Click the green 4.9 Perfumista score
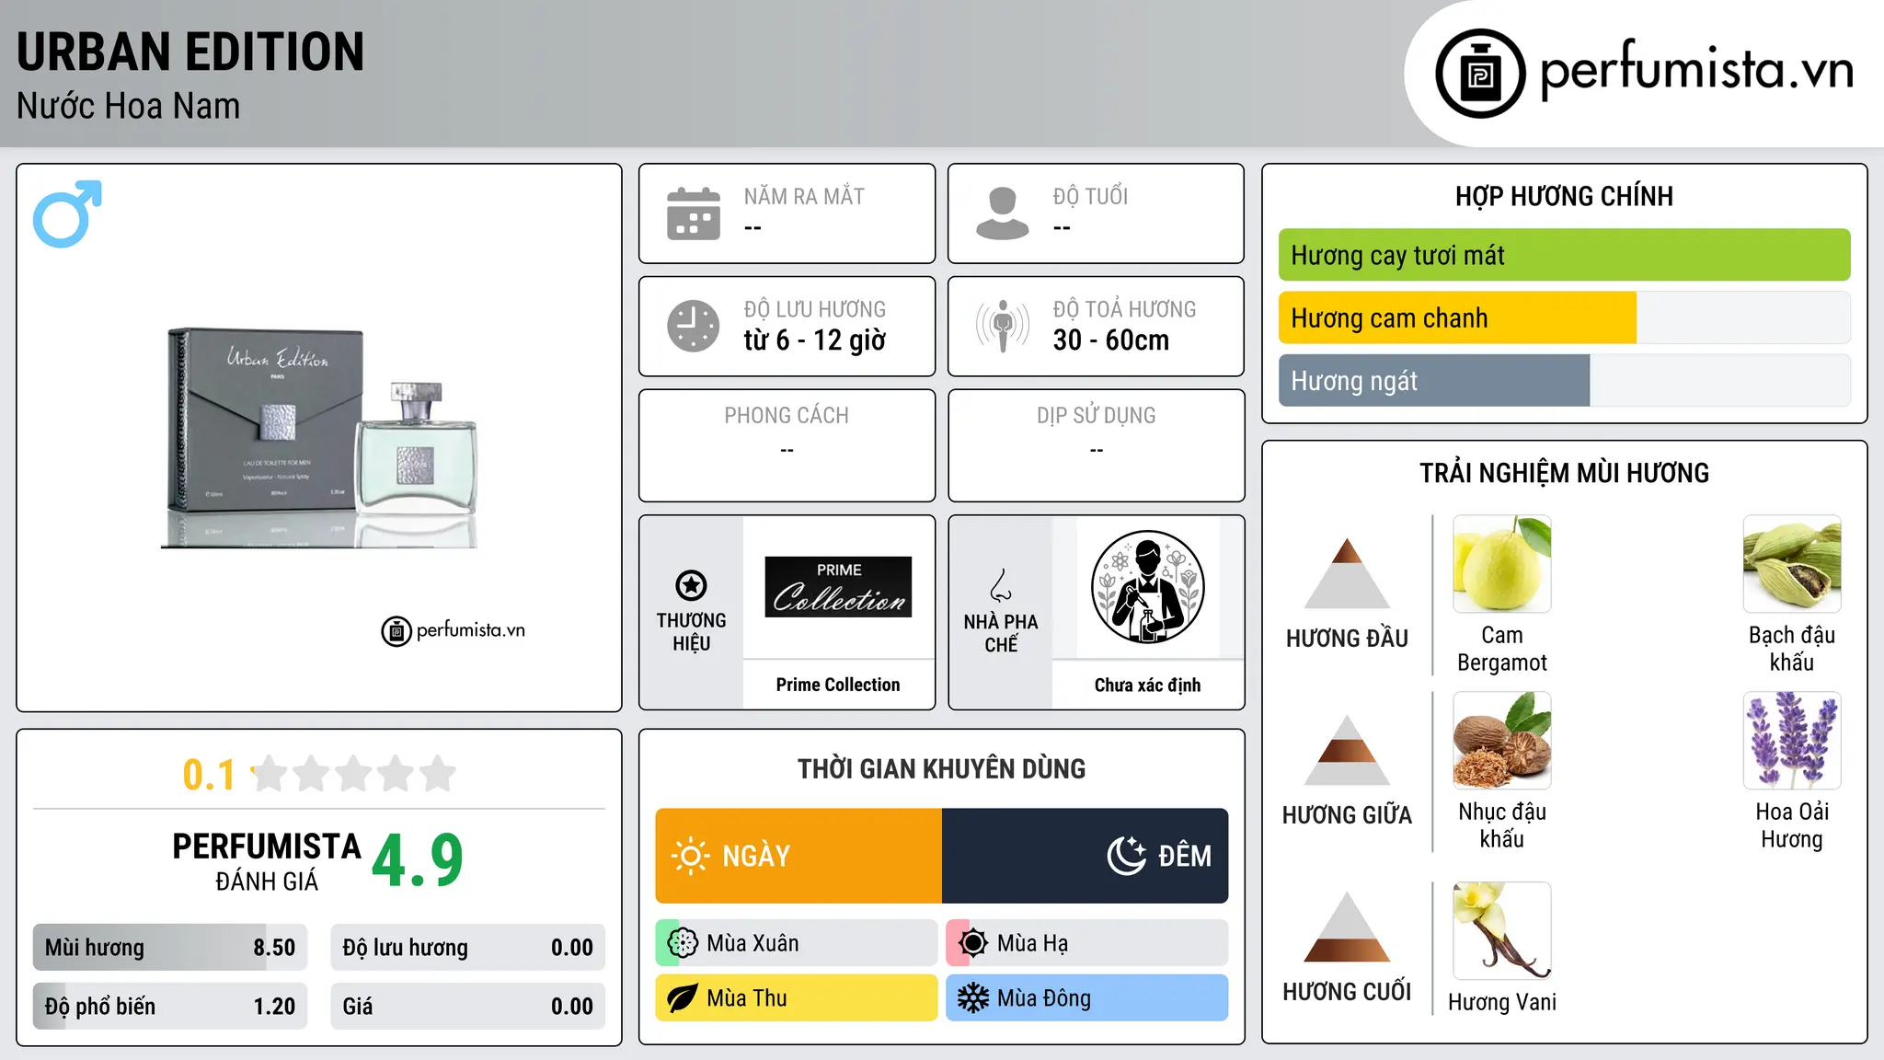 pyautogui.click(x=418, y=860)
